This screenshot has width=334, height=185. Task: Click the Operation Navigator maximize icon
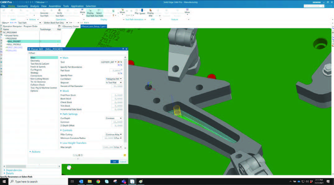click(59, 26)
